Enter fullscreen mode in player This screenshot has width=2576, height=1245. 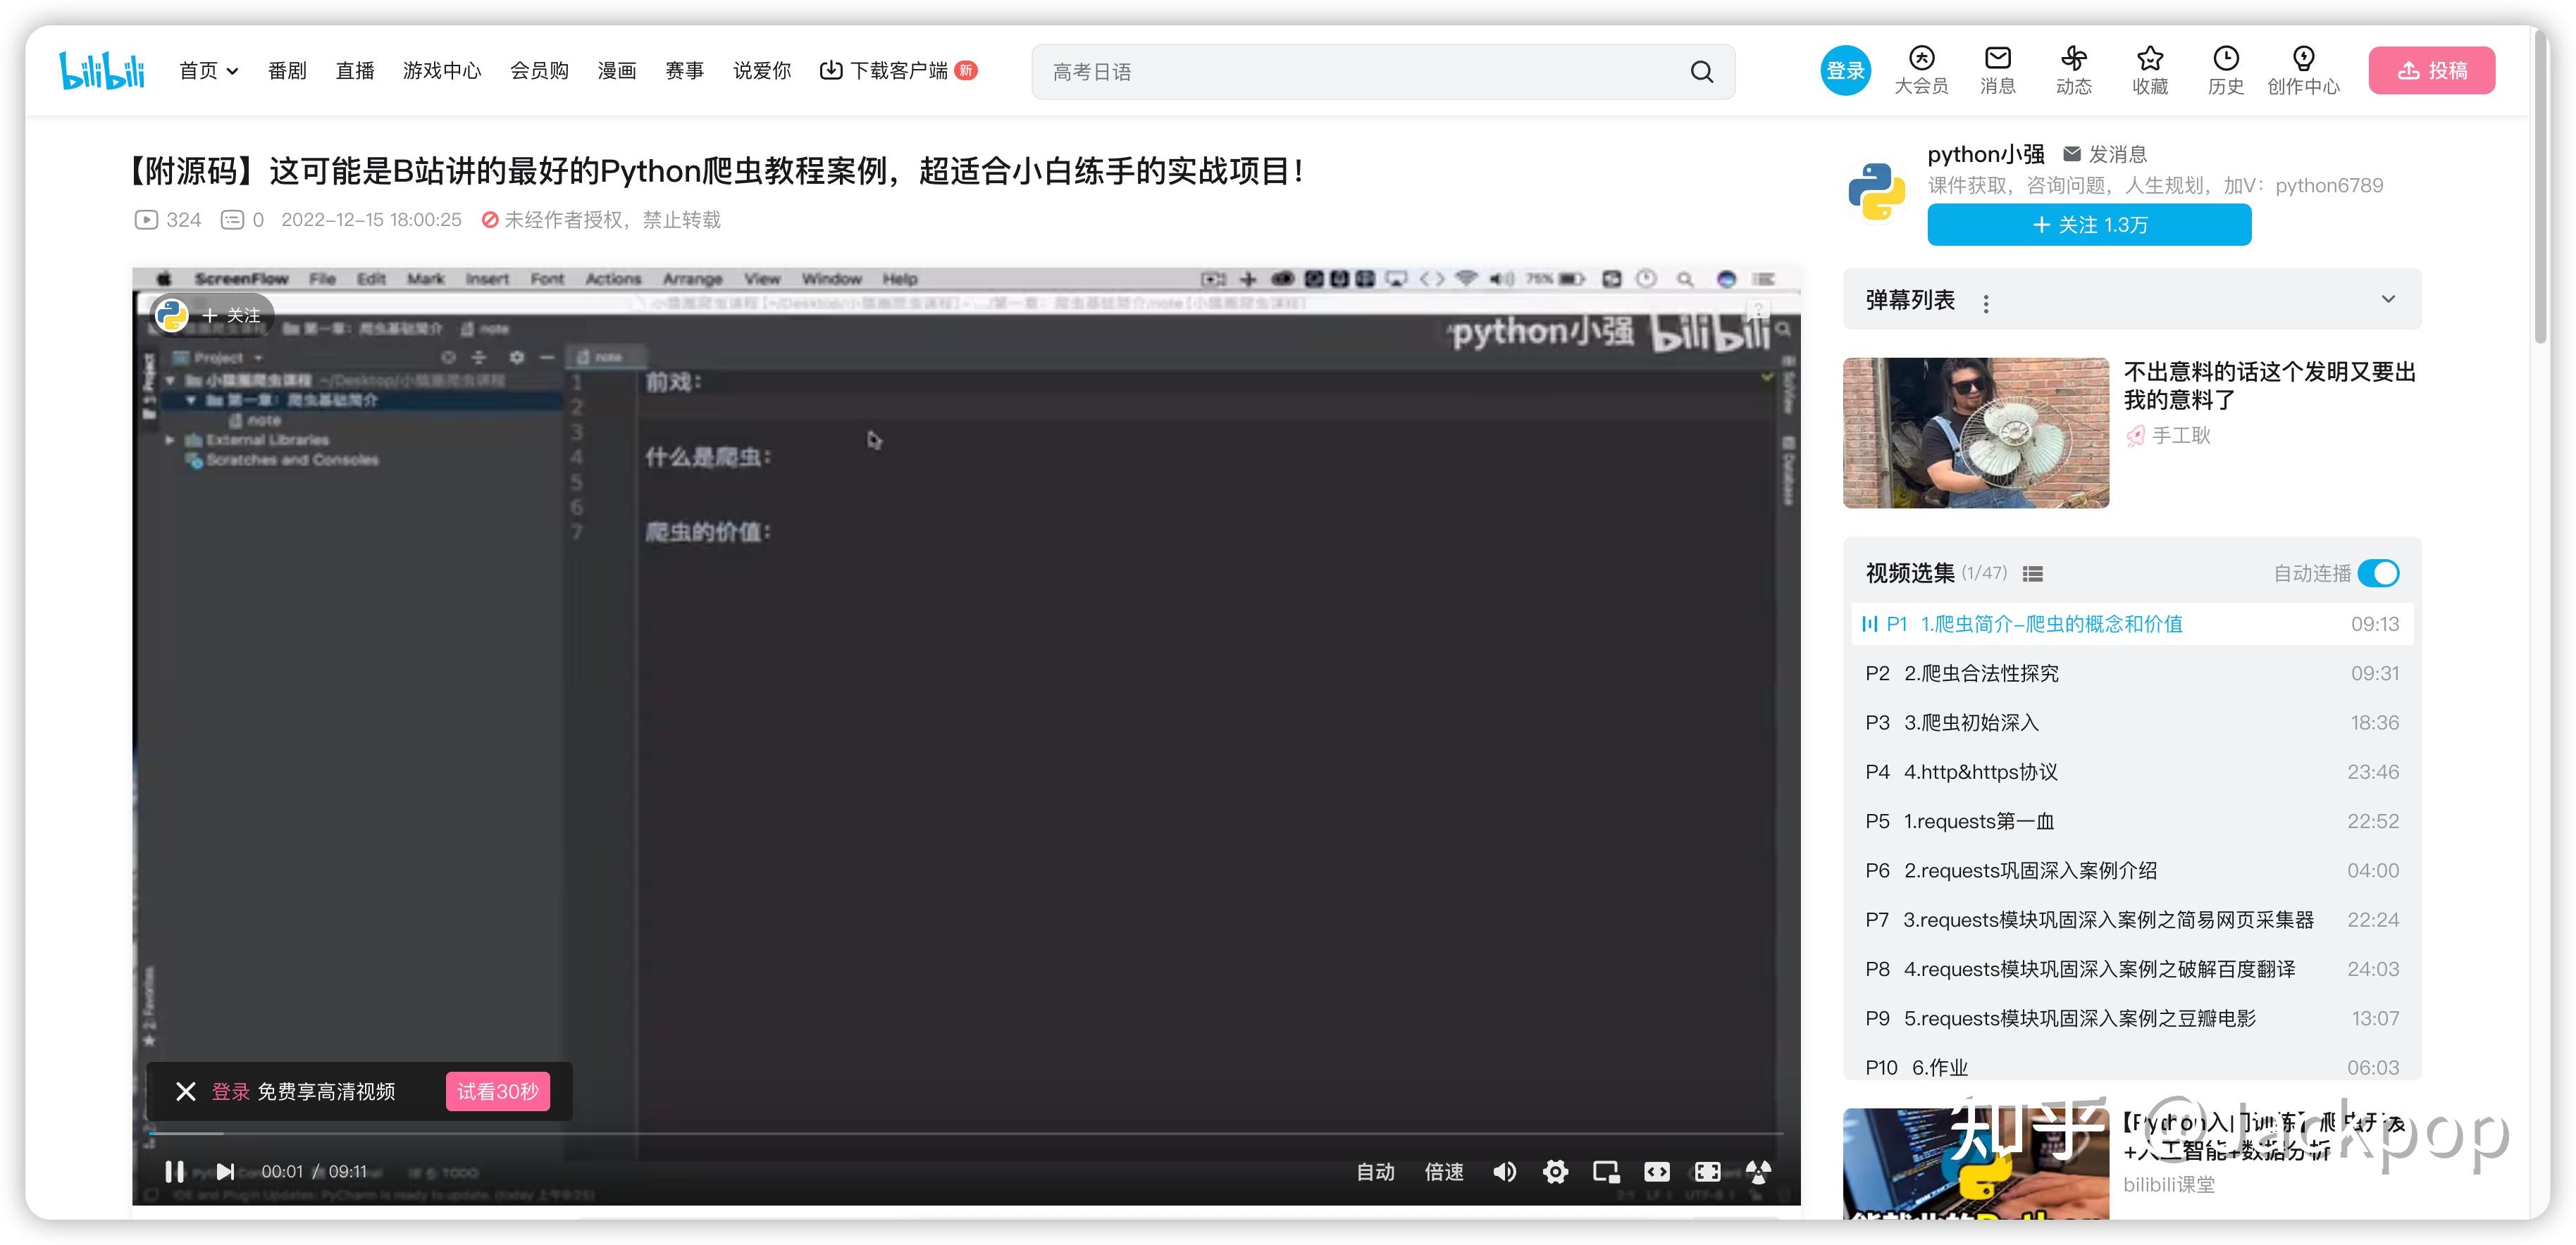(x=1707, y=1171)
